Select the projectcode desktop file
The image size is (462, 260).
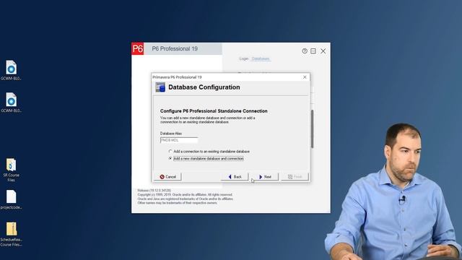click(12, 199)
